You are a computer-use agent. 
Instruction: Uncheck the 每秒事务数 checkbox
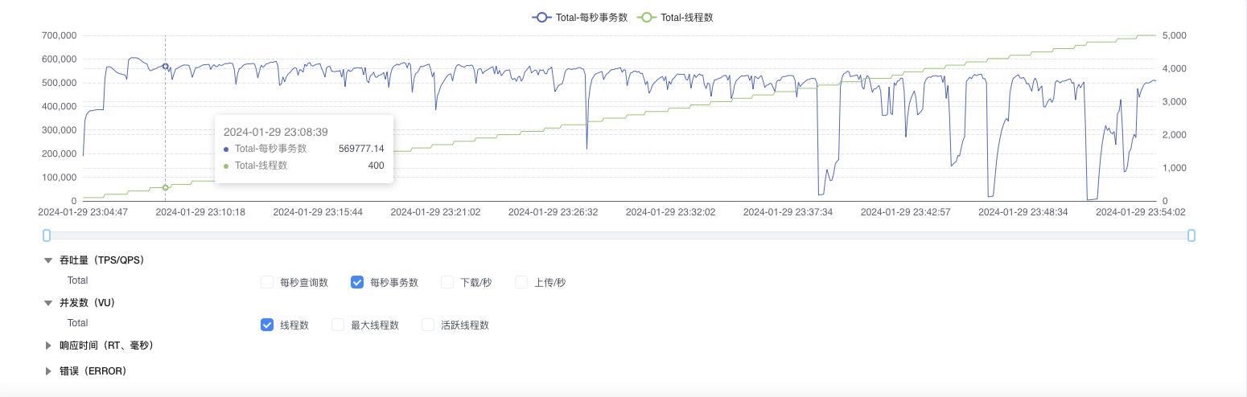[x=357, y=282]
